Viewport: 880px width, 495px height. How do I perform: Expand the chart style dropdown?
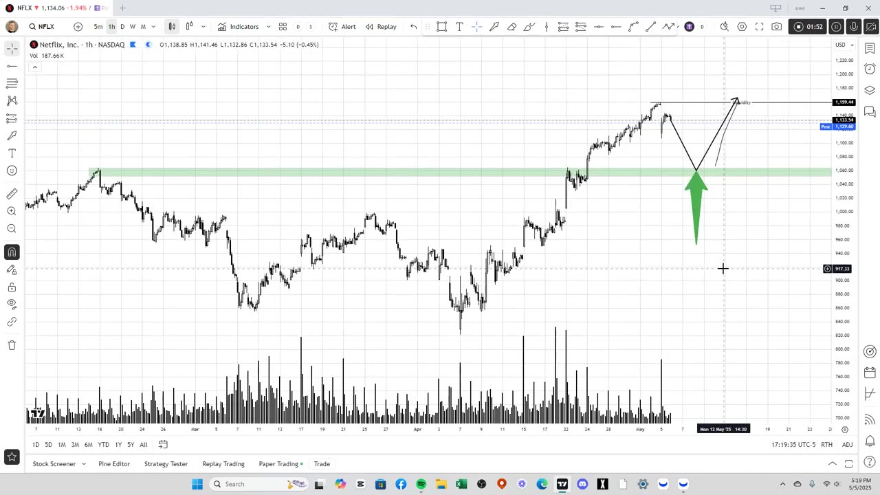[203, 27]
